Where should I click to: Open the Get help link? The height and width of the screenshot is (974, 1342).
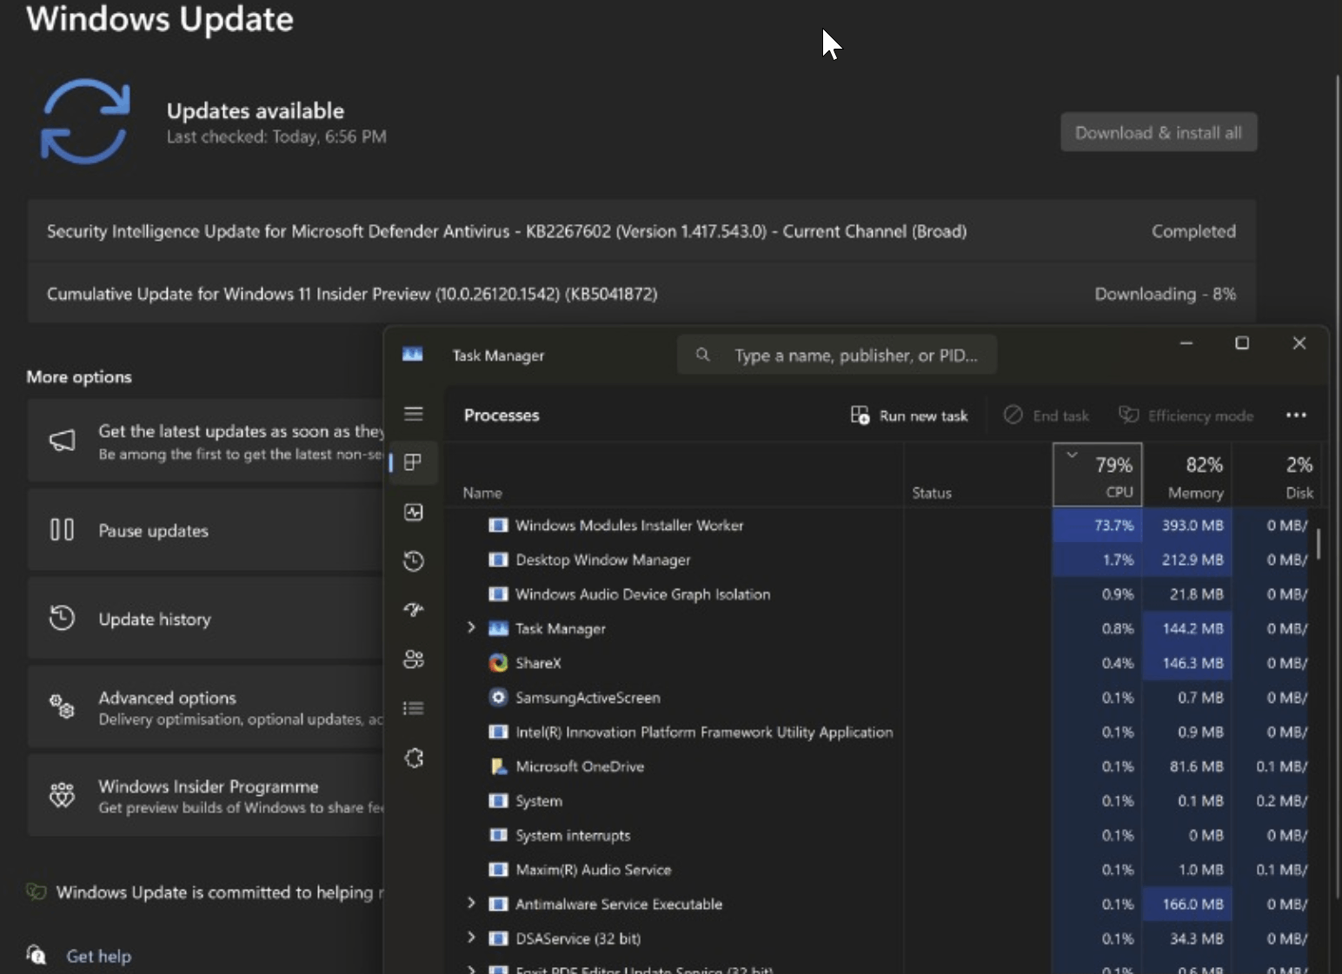coord(99,956)
